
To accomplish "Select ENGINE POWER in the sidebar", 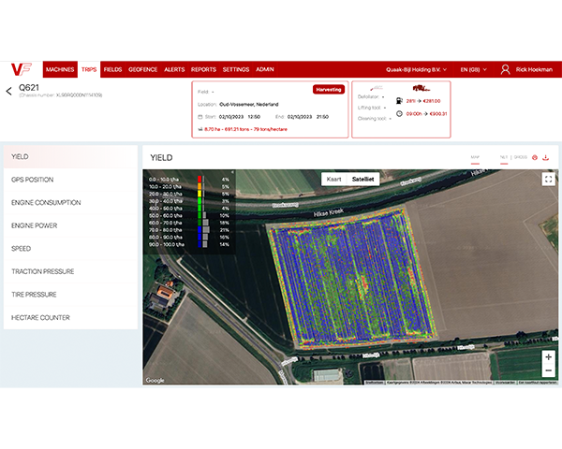I will (70, 225).
